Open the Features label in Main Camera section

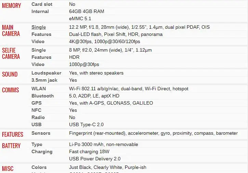click(x=41, y=34)
